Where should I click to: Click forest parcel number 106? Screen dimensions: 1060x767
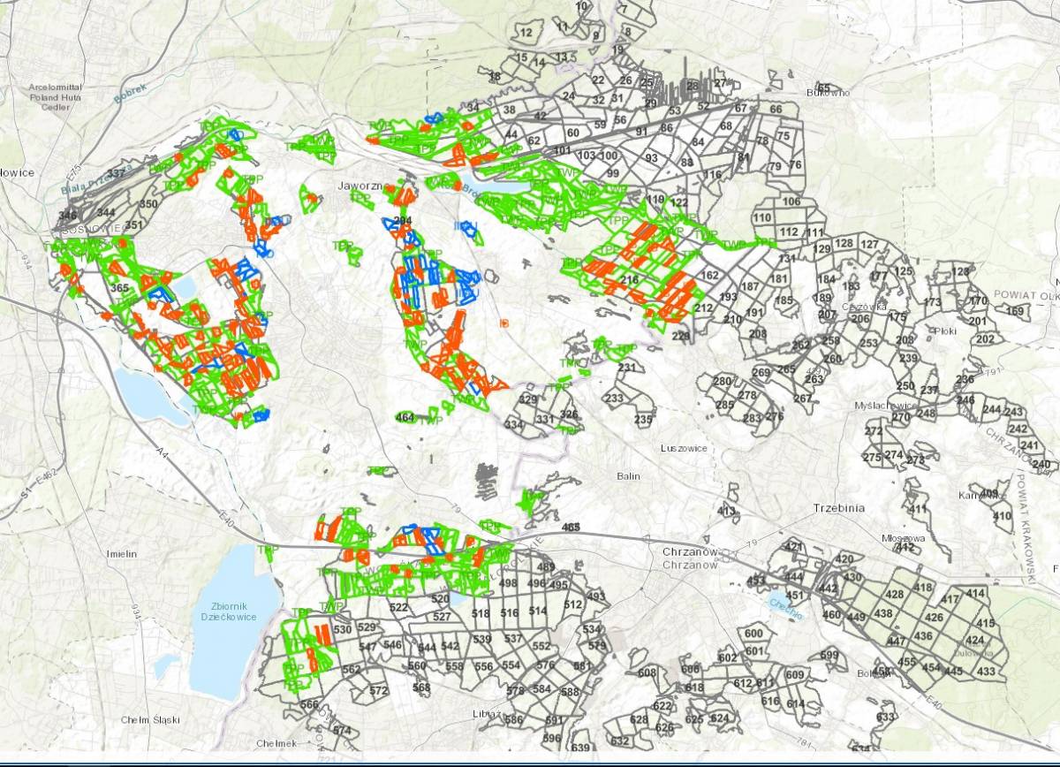[791, 201]
